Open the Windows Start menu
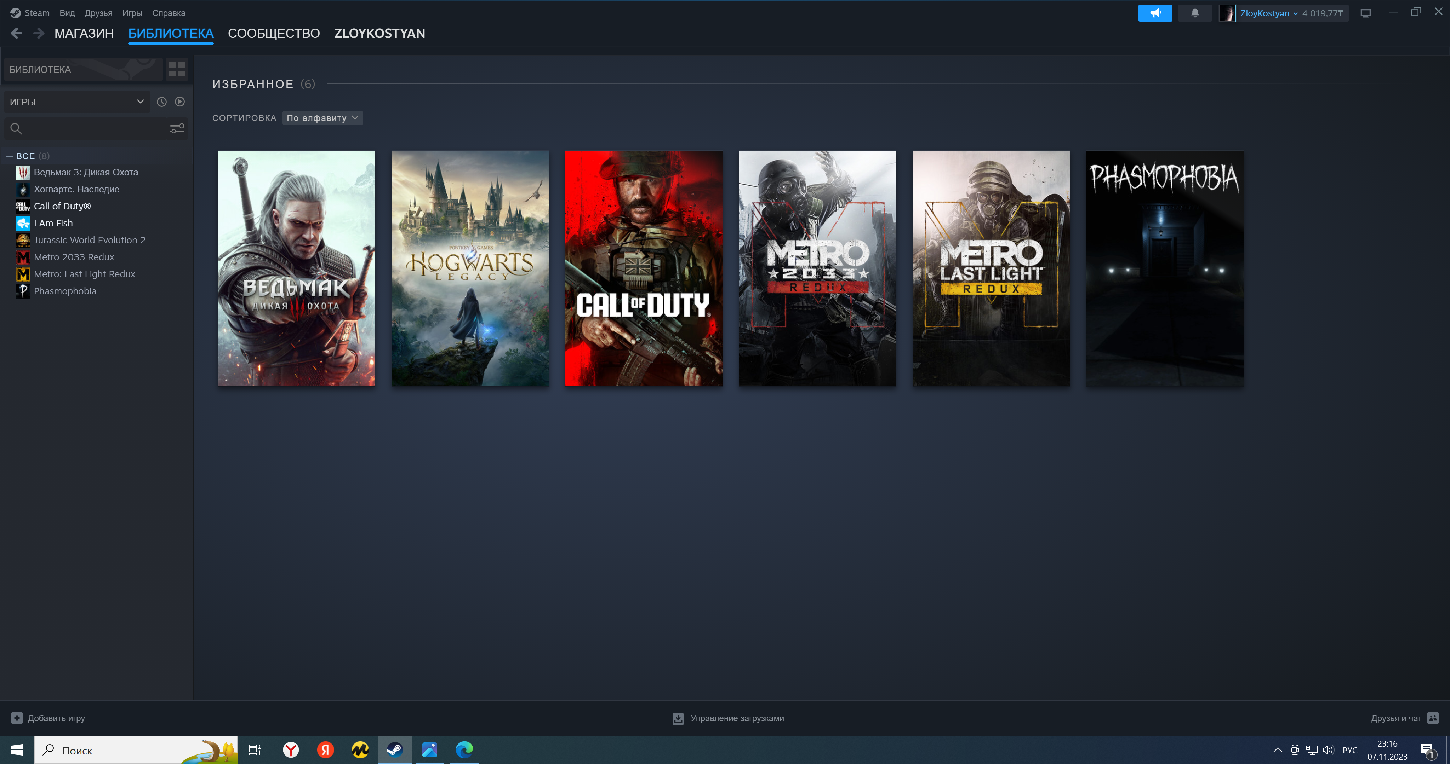The width and height of the screenshot is (1450, 764). [17, 750]
